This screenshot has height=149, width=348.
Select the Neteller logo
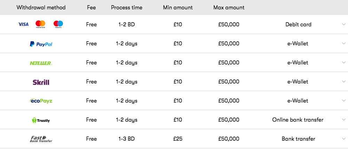[41, 63]
